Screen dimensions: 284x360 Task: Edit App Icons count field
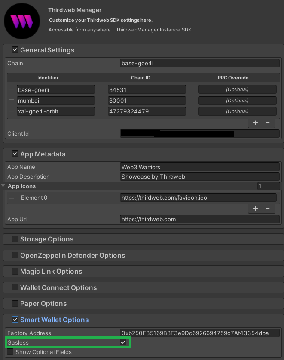coord(269,186)
